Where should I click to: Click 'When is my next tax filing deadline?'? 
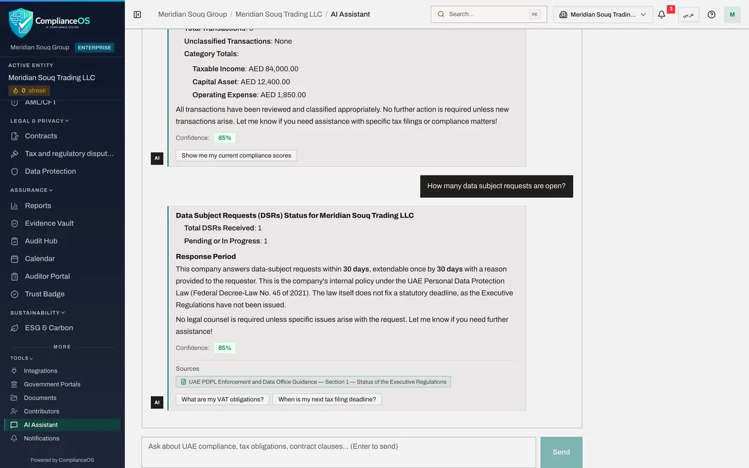(327, 400)
